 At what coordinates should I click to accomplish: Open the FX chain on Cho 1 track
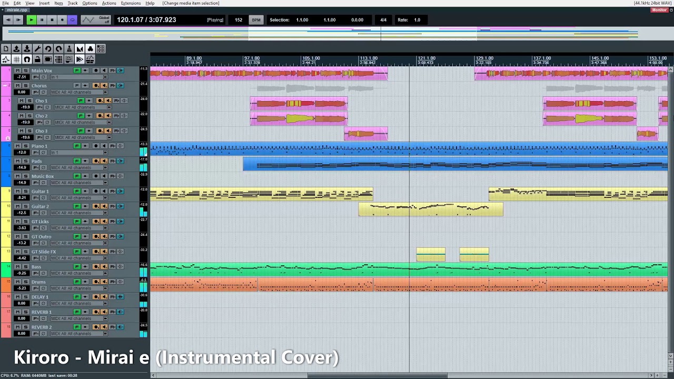point(81,101)
